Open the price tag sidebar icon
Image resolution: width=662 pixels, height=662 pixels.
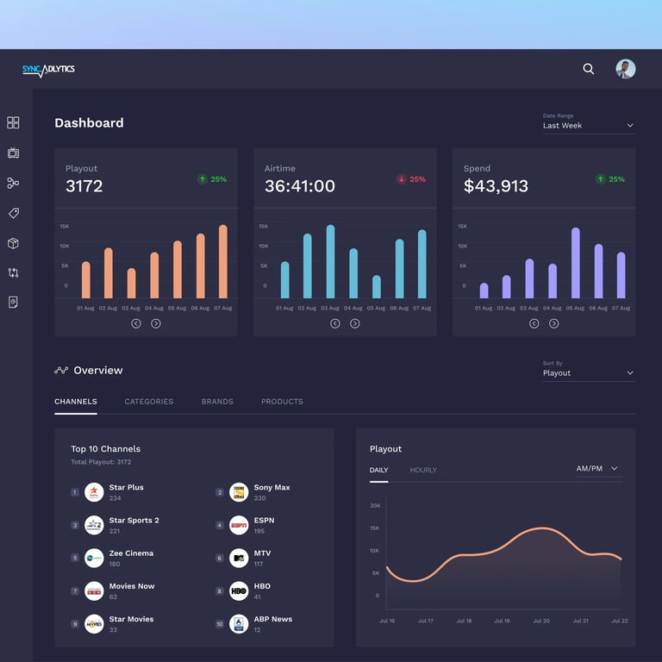point(13,213)
